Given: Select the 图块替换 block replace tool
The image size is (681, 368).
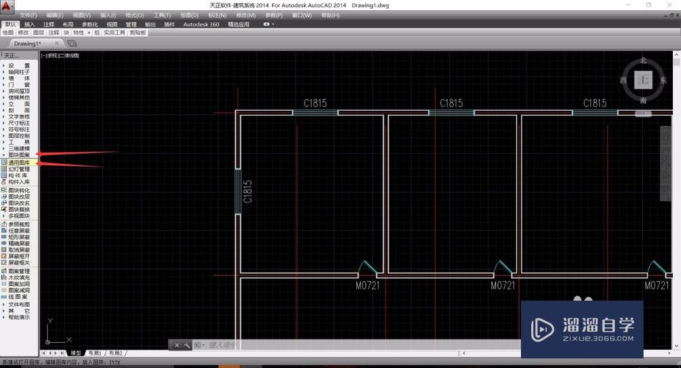Looking at the screenshot, I should (18, 210).
